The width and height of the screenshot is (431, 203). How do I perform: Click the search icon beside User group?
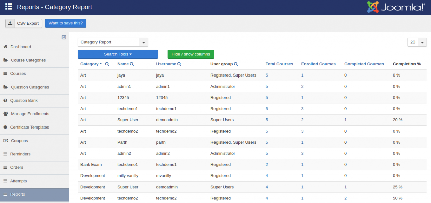pyautogui.click(x=236, y=64)
